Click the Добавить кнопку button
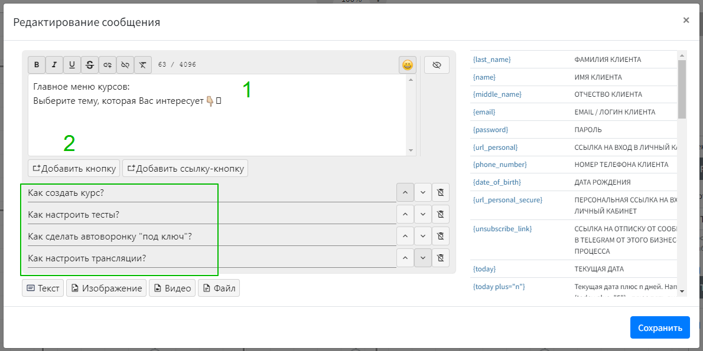 tap(74, 169)
